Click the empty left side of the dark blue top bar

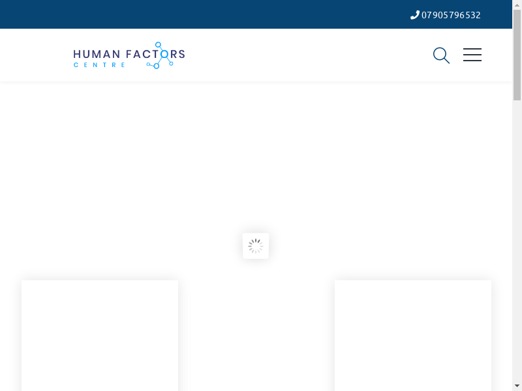point(130,14)
